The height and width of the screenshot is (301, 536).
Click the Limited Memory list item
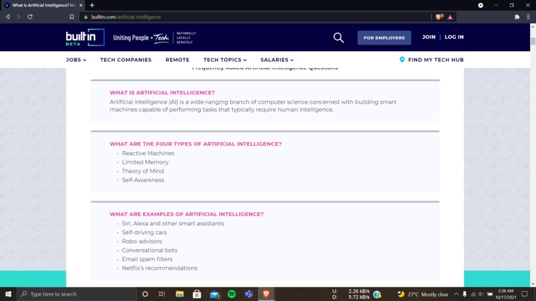[x=145, y=162]
